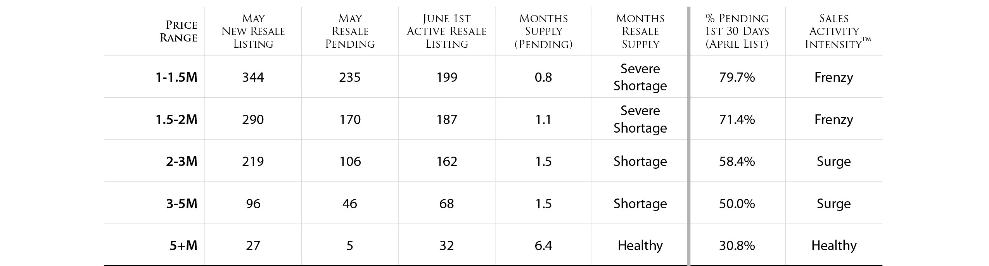Click the 1-1.5M price range row label
Image resolution: width=989 pixels, height=266 pixels.
[176, 77]
